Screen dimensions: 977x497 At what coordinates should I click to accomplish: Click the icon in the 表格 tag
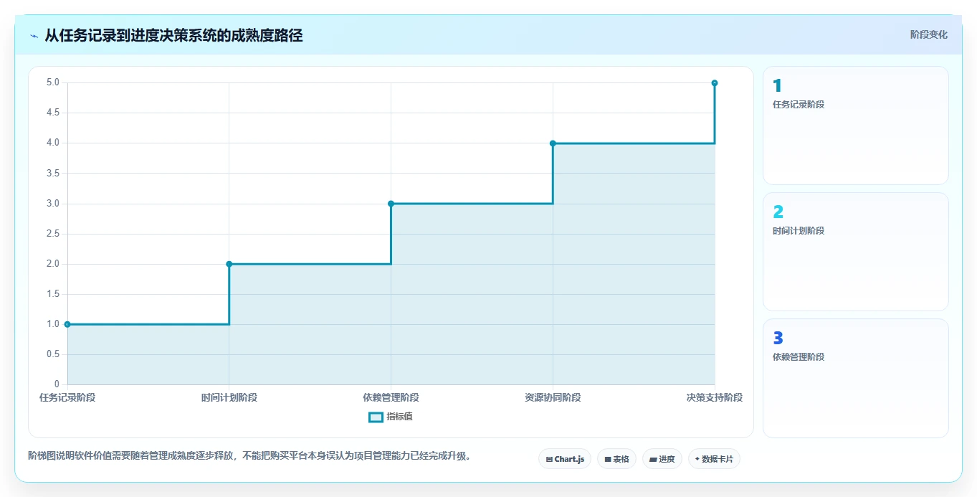pyautogui.click(x=608, y=459)
